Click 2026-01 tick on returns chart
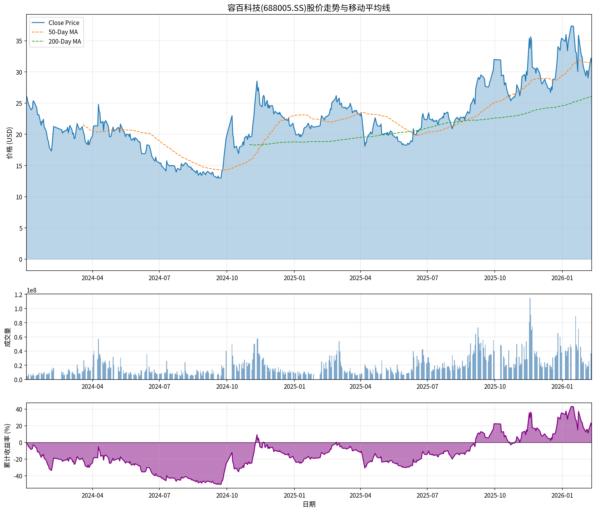596x512 pixels. pos(562,495)
